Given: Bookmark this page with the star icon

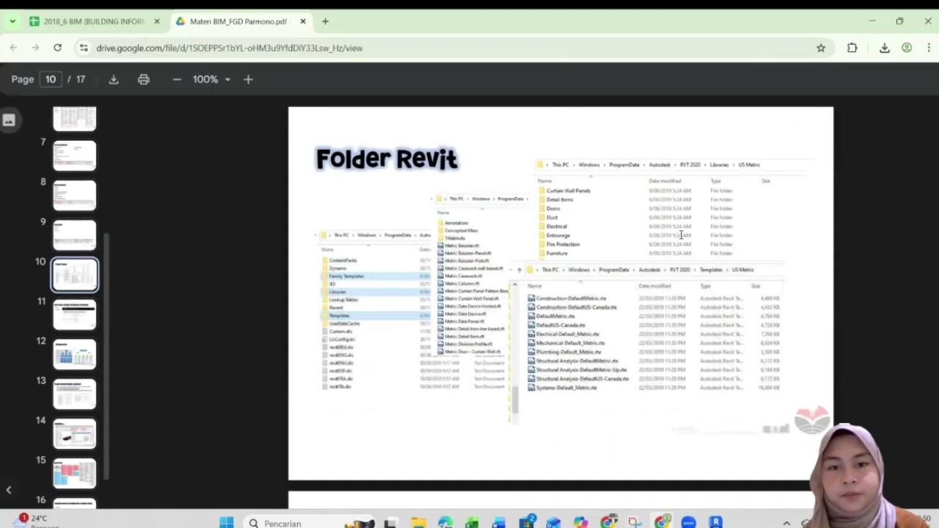Looking at the screenshot, I should pos(821,48).
